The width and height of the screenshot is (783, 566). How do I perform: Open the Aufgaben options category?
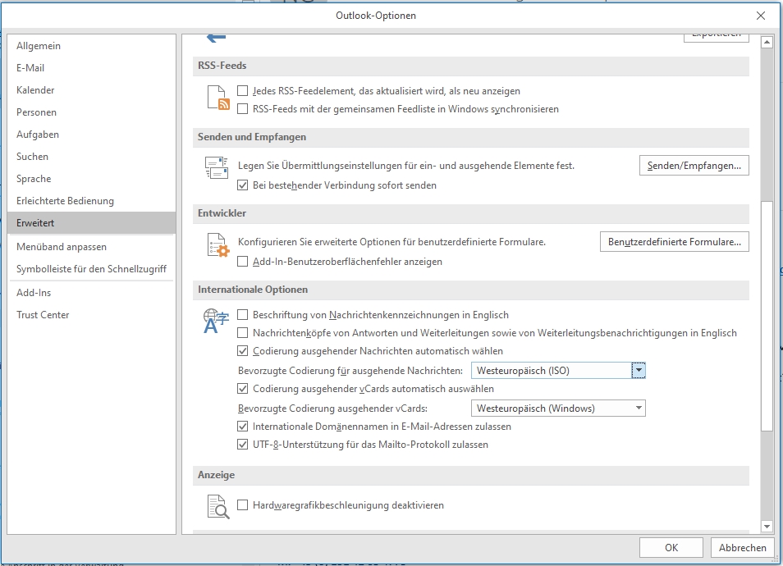click(x=91, y=135)
